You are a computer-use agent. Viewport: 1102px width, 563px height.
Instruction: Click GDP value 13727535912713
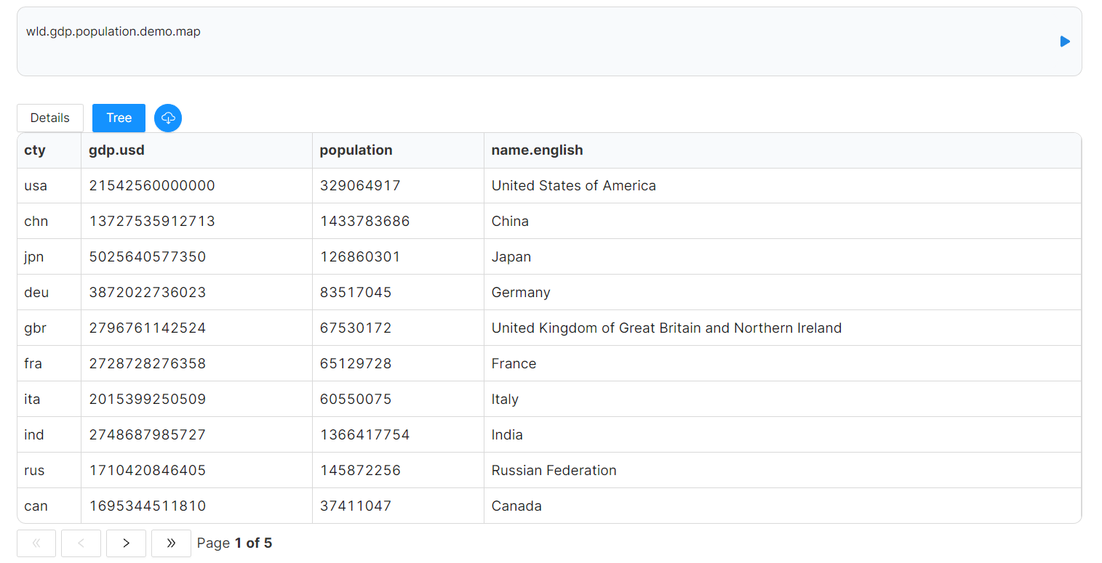pyautogui.click(x=152, y=222)
